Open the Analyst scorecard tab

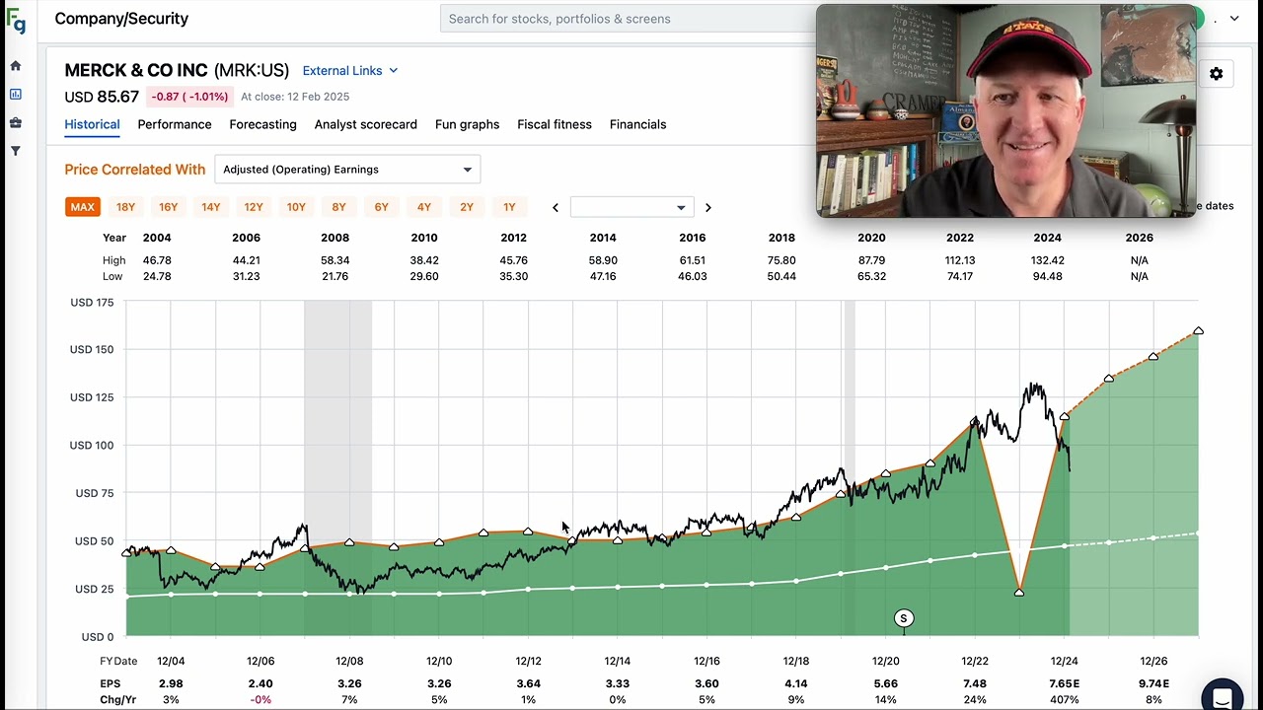tap(366, 124)
